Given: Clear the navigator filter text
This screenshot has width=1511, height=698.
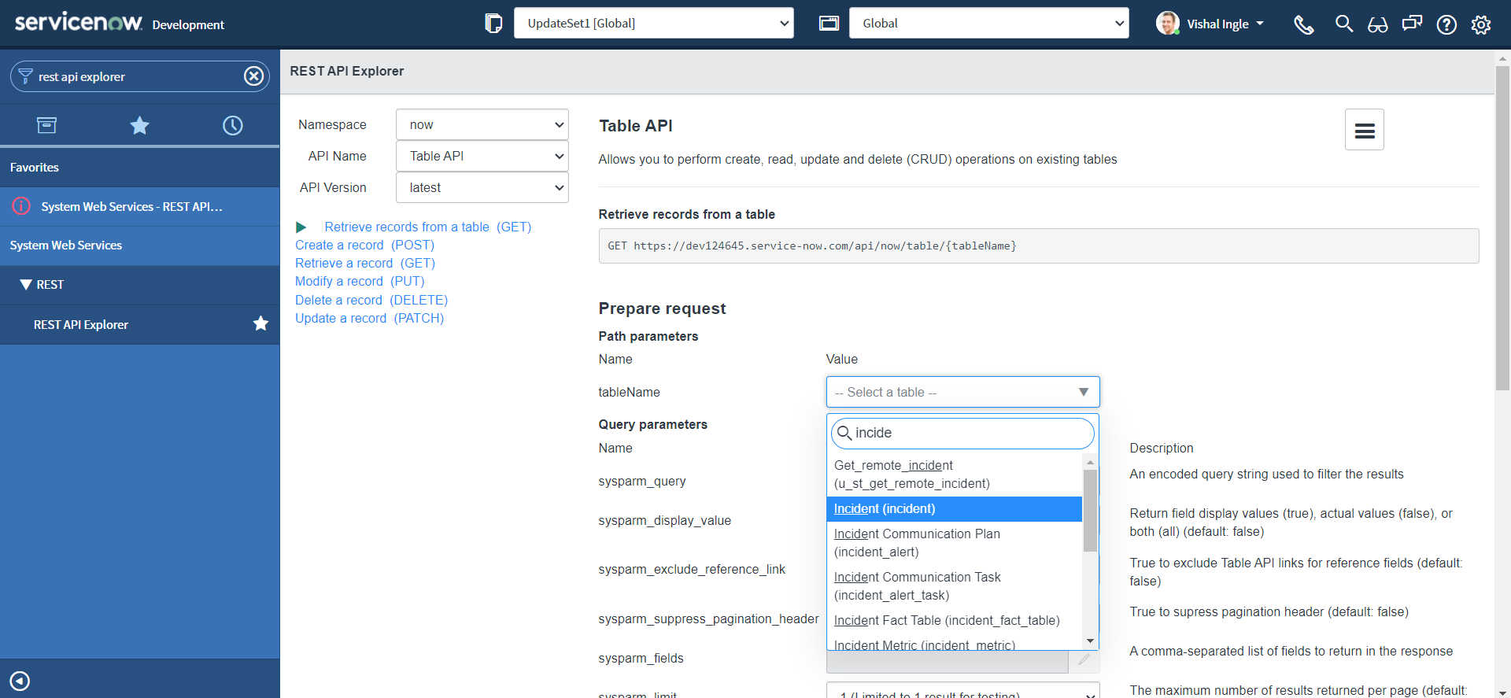Looking at the screenshot, I should click(x=253, y=76).
